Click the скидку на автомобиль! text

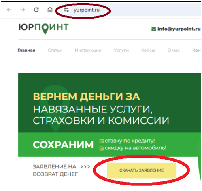coord(136,148)
